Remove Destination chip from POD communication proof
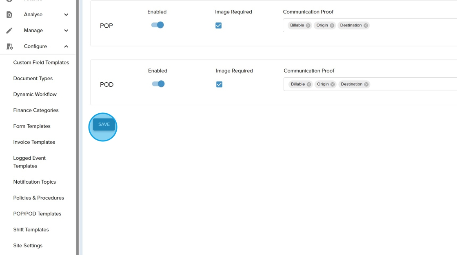Screen dimensions: 457x255 [x=366, y=84]
